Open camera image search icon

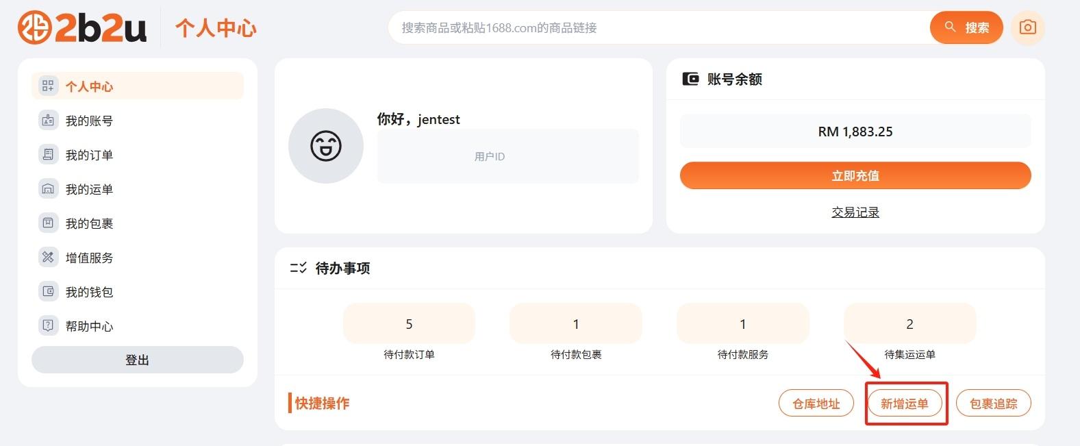[1027, 27]
